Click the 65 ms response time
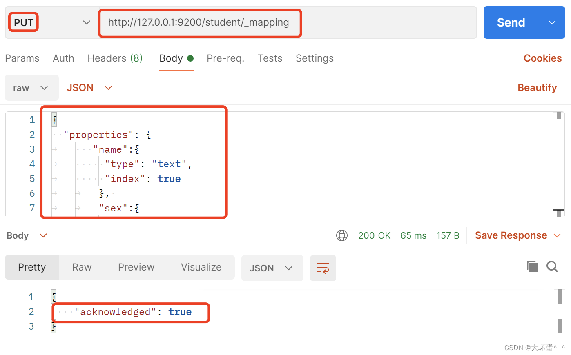 pos(413,235)
